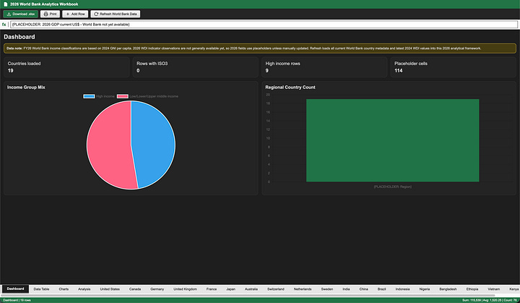The height and width of the screenshot is (303, 520).
Task: Open the China sheet tab
Action: coord(364,289)
